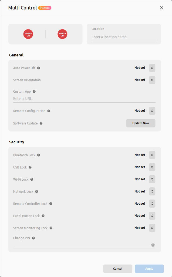Focus the Location name input field

pyautogui.click(x=124, y=37)
